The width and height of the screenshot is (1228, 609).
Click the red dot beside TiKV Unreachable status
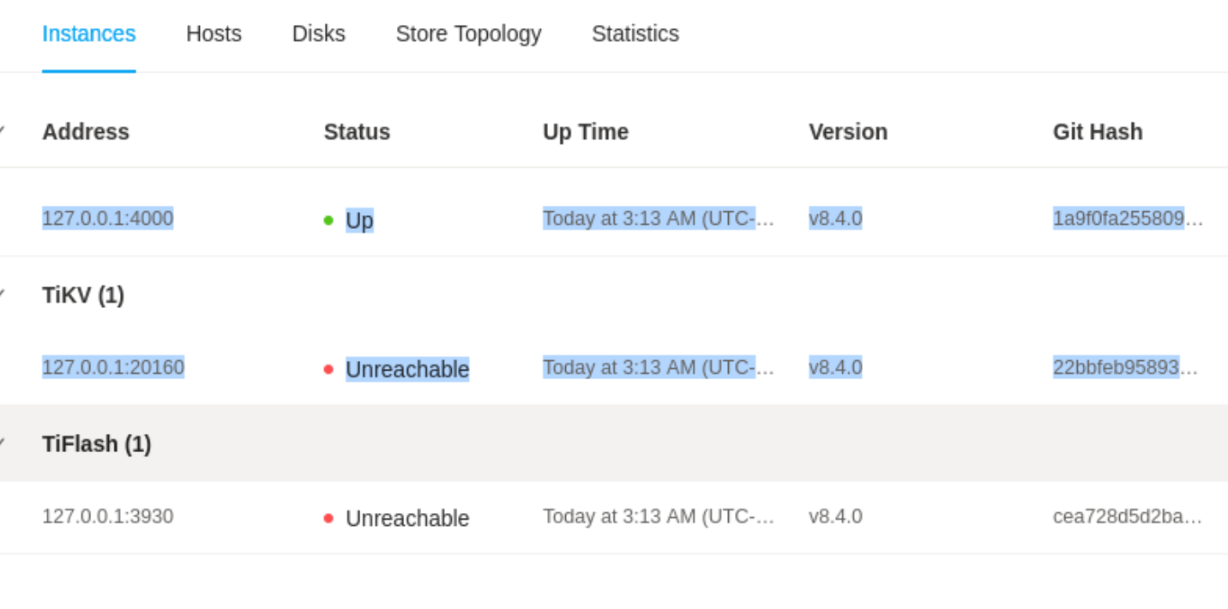(x=328, y=370)
